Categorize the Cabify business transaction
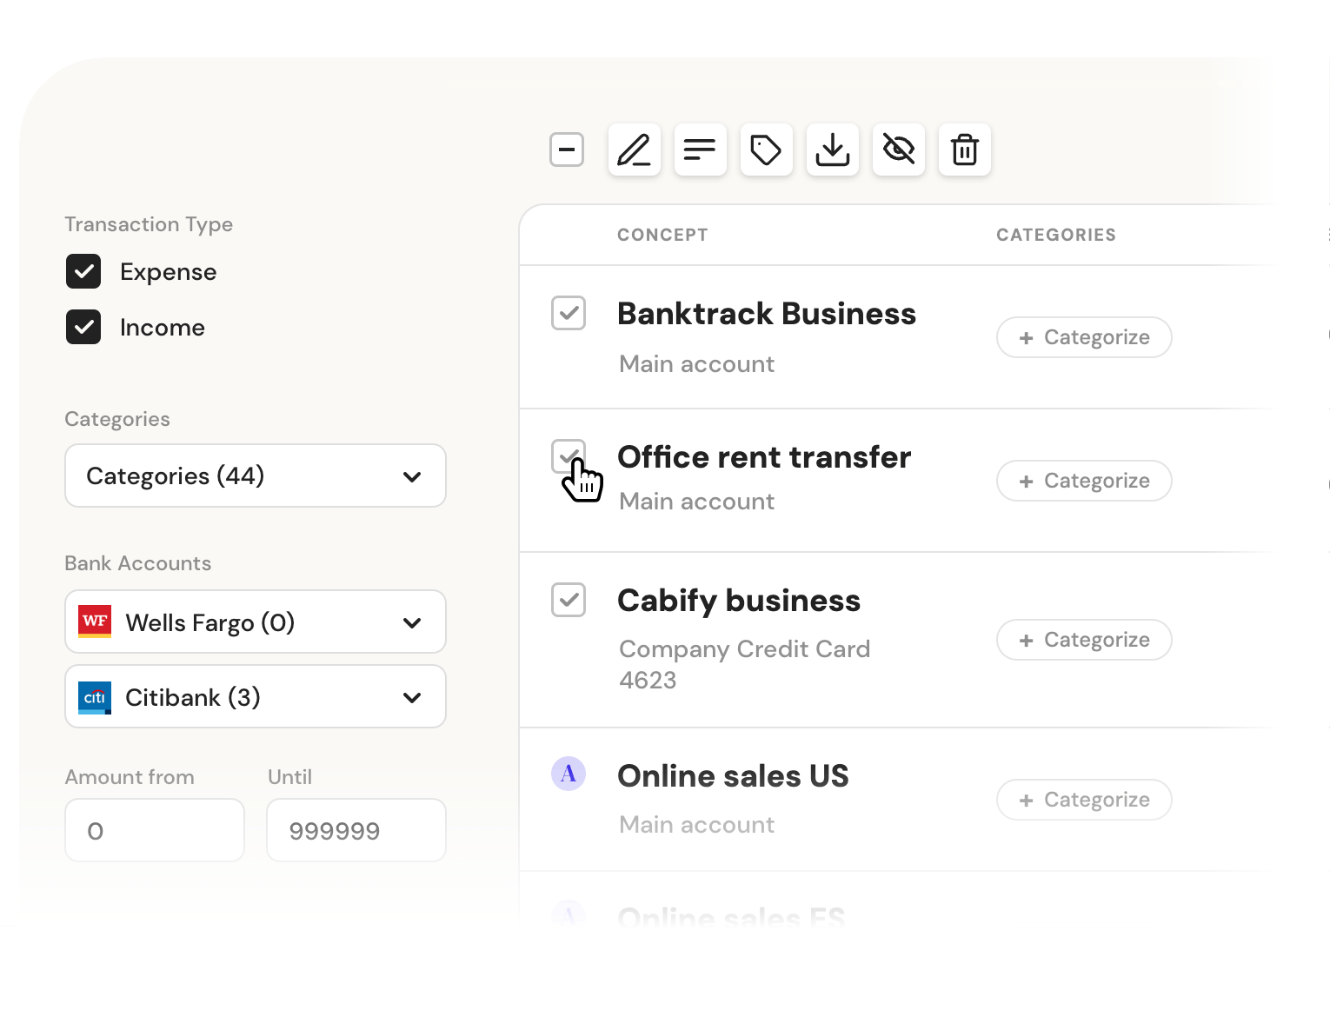This screenshot has width=1330, height=1017. pyautogui.click(x=1084, y=640)
